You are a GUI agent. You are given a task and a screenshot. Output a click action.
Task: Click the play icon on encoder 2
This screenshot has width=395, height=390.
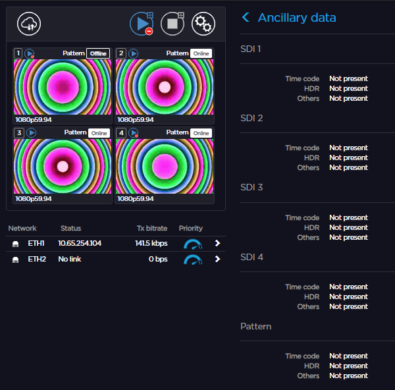point(134,53)
